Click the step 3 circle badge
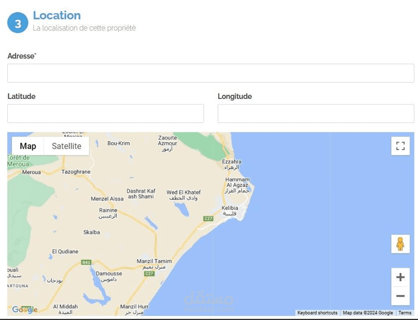 18,23
